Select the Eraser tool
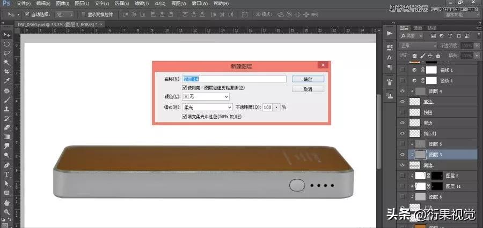 click(x=6, y=127)
